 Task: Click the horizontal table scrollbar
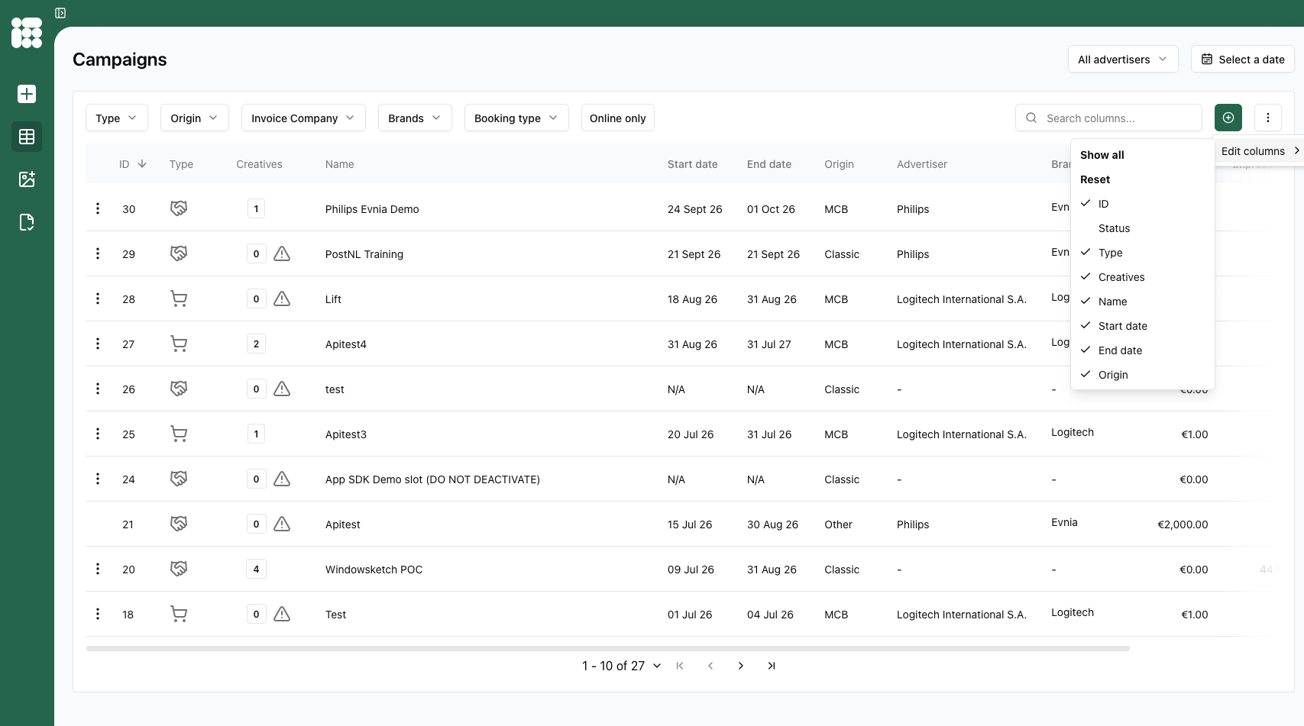pos(608,648)
